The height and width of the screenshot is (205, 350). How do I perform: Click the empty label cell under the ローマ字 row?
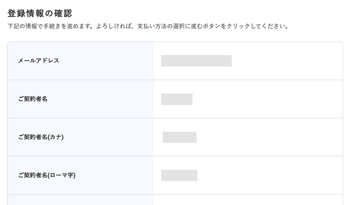coord(80,200)
